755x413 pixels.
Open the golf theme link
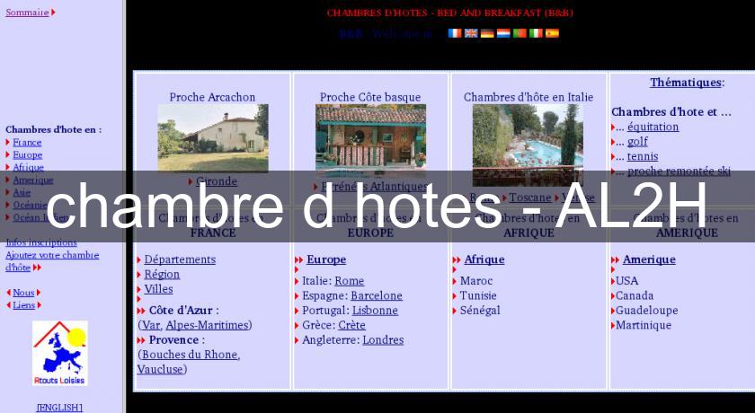click(x=637, y=142)
